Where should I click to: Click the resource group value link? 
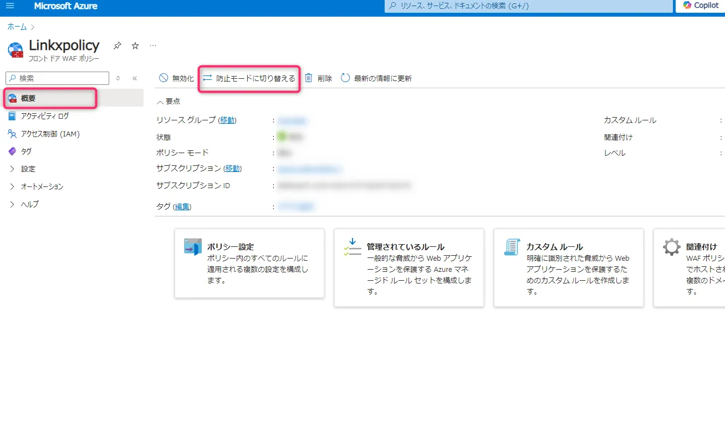click(293, 120)
